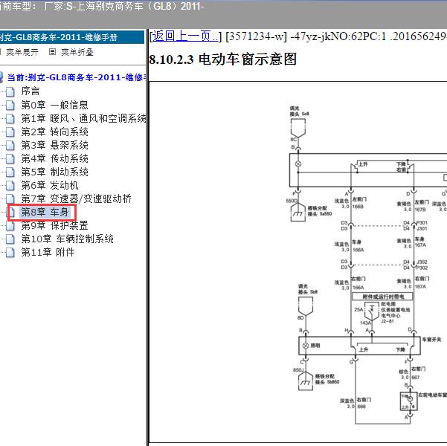The width and height of the screenshot is (447, 446).
Task: Click 菜单折叠 text to collapse menu
Action: click(x=77, y=52)
